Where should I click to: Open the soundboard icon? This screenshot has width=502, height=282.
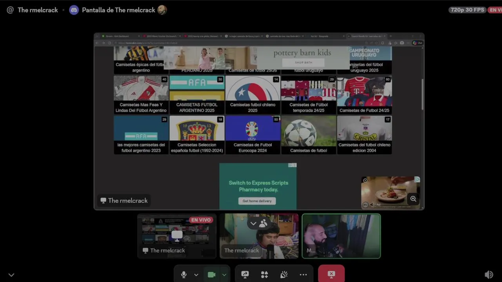(284, 275)
